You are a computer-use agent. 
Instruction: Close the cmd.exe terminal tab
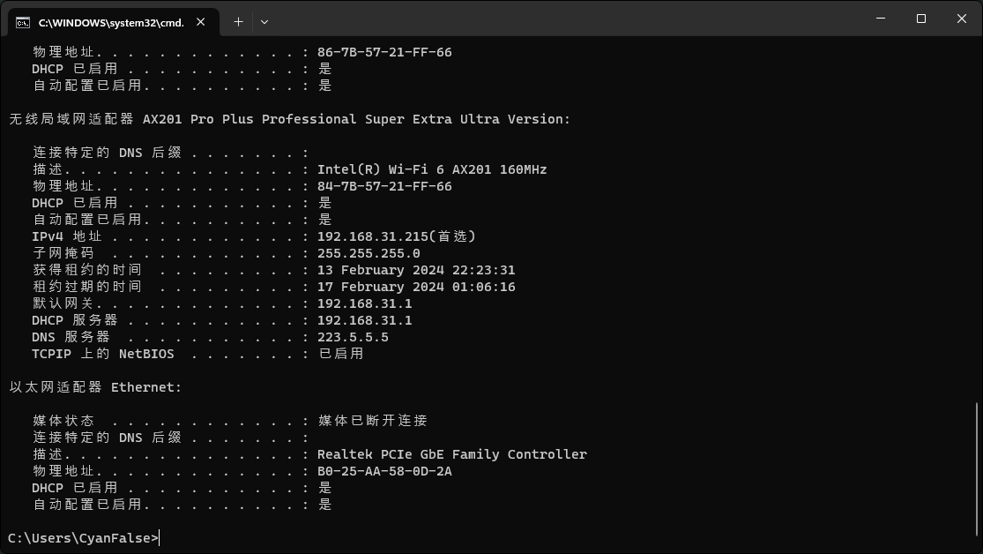201,22
